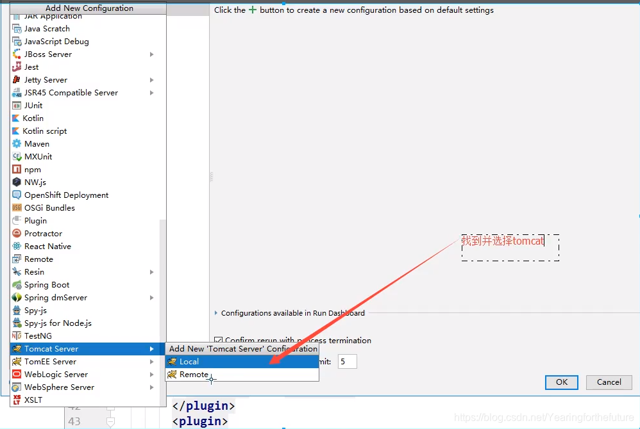
Task: Click the limit field showing 5
Action: tap(348, 361)
